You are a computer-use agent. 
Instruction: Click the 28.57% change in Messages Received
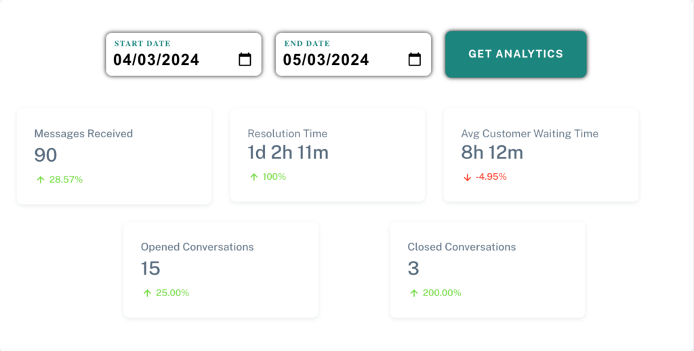pyautogui.click(x=66, y=179)
